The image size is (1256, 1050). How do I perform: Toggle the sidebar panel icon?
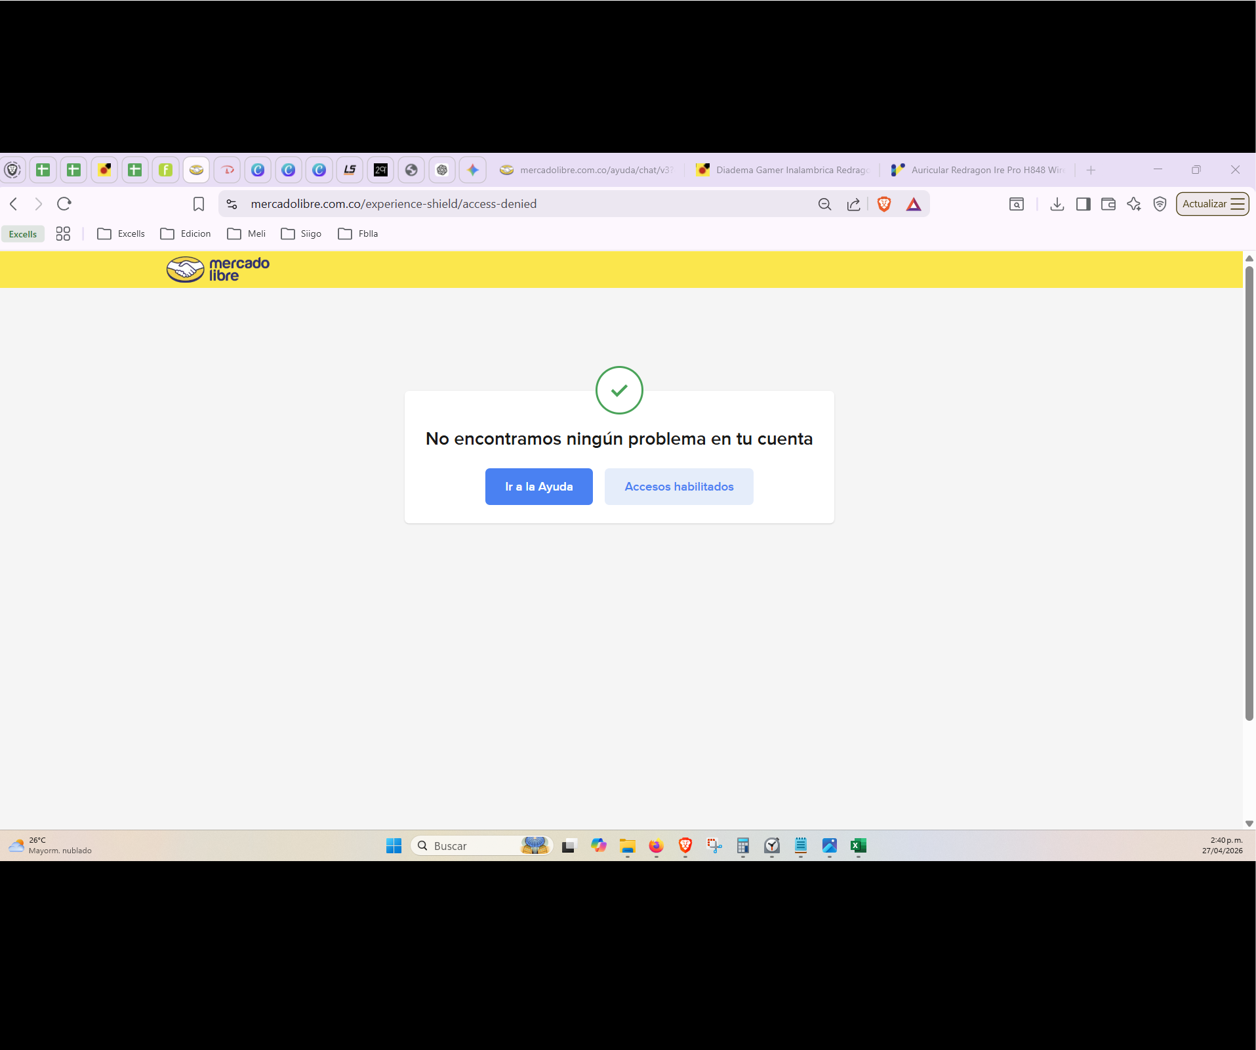(x=1083, y=204)
